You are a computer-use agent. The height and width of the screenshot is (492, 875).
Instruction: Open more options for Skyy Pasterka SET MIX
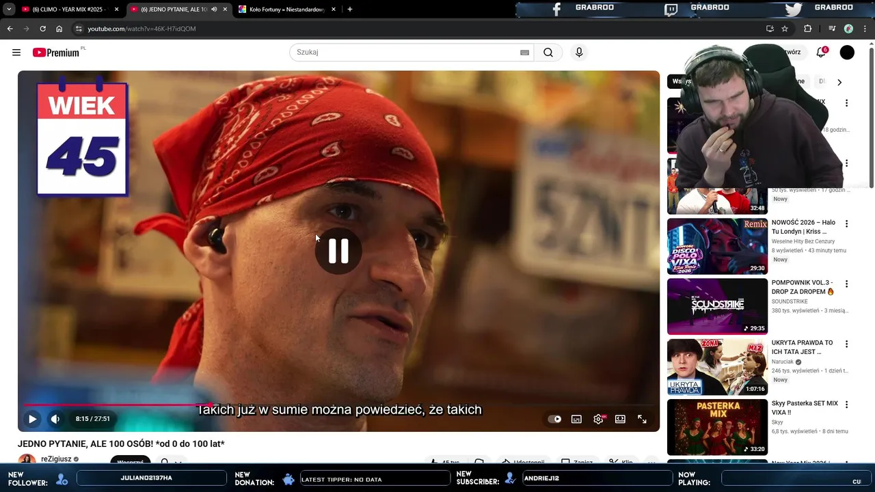[846, 405]
